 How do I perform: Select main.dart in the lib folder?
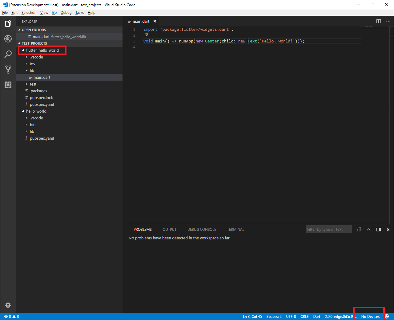pyautogui.click(x=69, y=77)
